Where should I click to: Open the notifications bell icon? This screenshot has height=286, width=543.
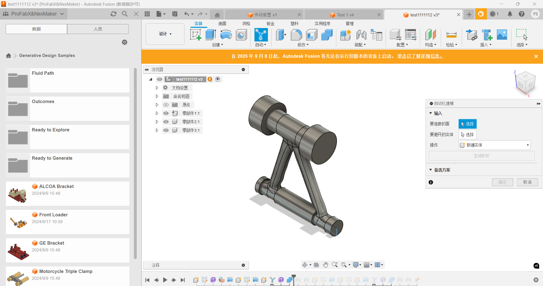(510, 14)
